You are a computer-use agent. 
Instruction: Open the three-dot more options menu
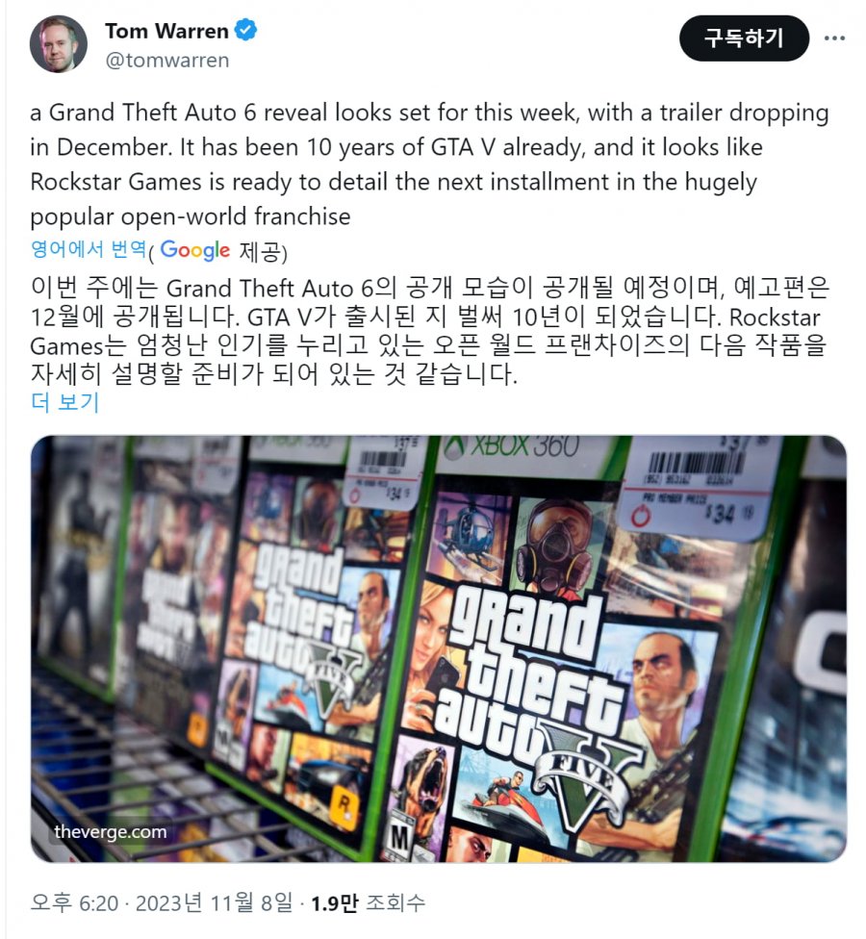point(834,38)
